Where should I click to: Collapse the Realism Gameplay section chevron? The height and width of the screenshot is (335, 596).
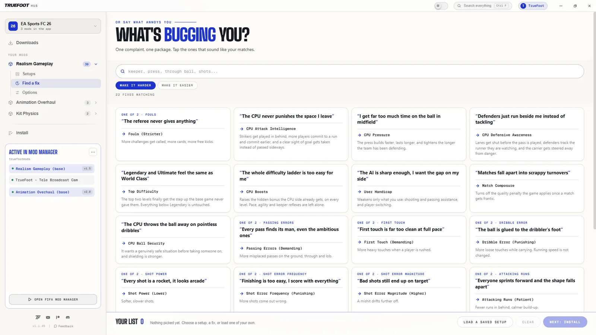[x=96, y=64]
